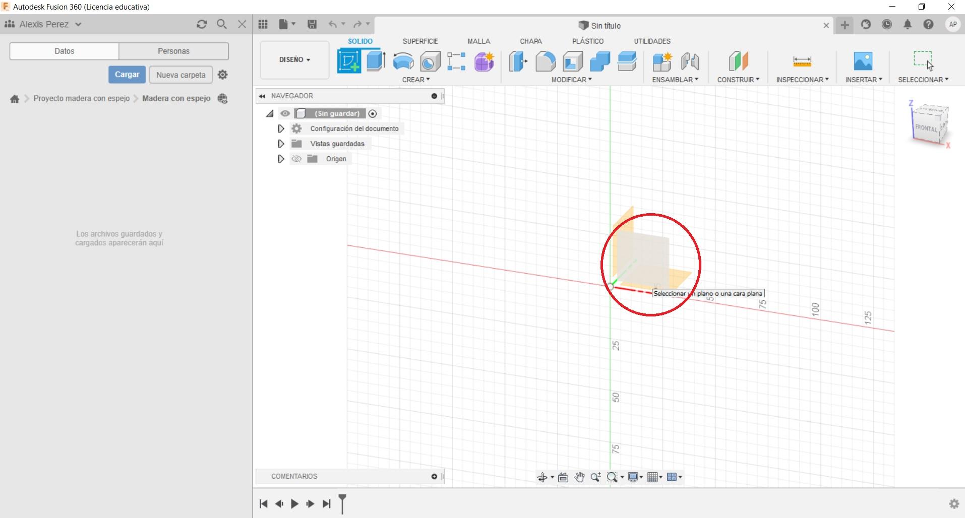
Task: Switch to the PLÁSTICO tab
Action: point(588,41)
